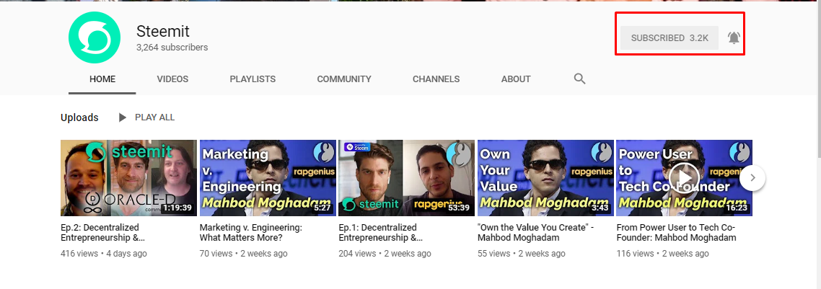Click '204 views • 2 weeks ago' text

click(x=385, y=254)
